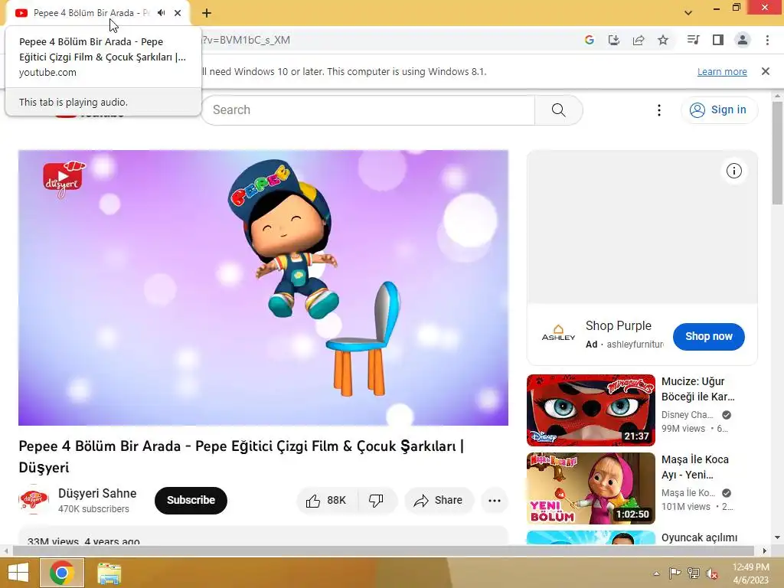Open the Chrome three-dot menu
Screen dimensions: 784x588
(x=767, y=40)
